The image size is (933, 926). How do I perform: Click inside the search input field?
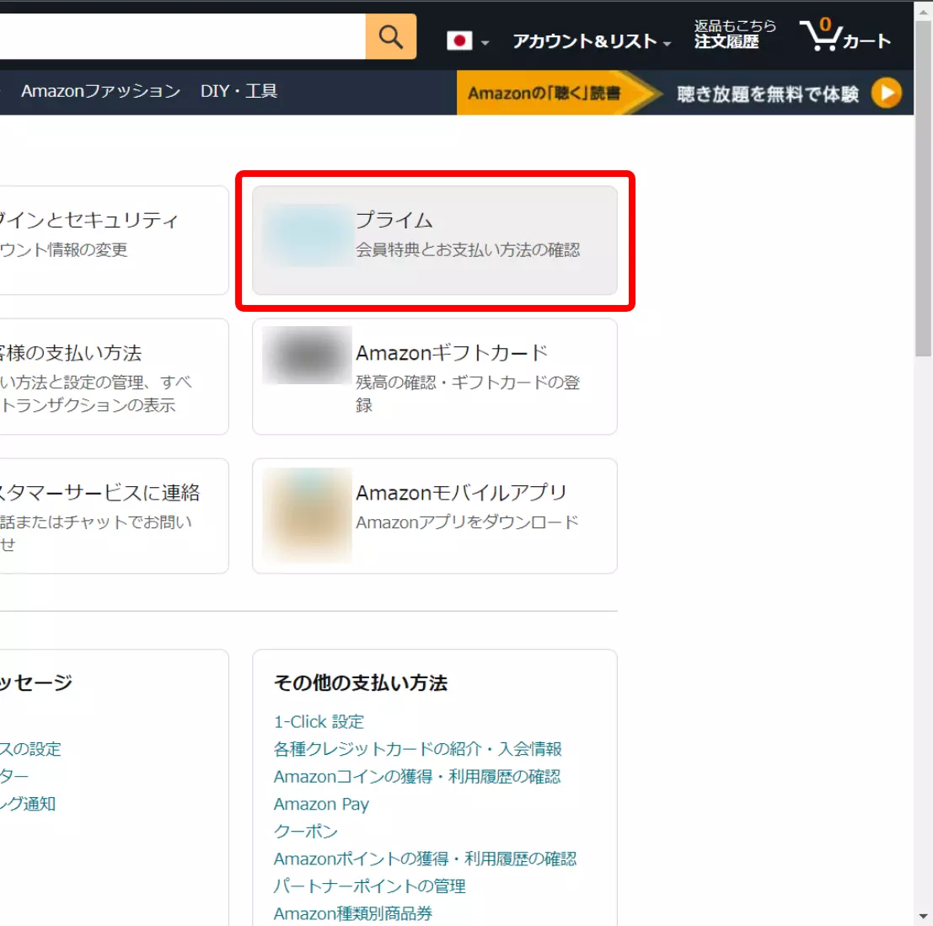(181, 36)
